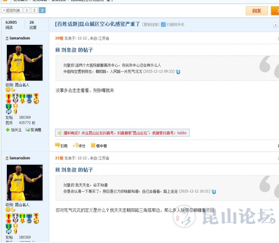Go back to thread list via 返回列表
The width and height of the screenshot is (279, 243).
(x=12, y=10)
